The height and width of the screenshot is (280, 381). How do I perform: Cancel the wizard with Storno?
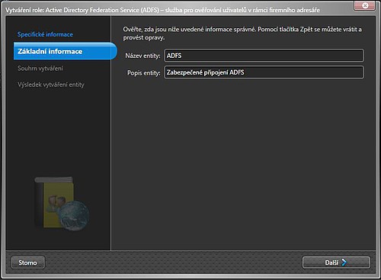[x=27, y=262]
